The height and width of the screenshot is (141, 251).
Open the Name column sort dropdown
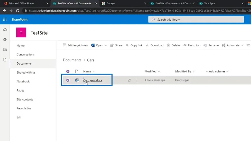point(93,71)
